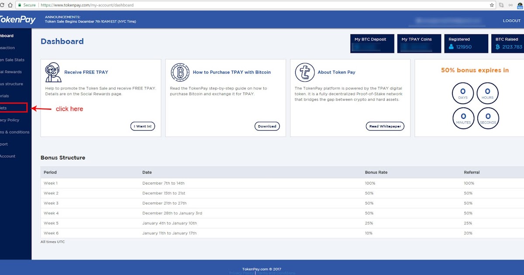This screenshot has width=524, height=275.
Task: Log out using the LOGOUT link
Action: pyautogui.click(x=512, y=21)
